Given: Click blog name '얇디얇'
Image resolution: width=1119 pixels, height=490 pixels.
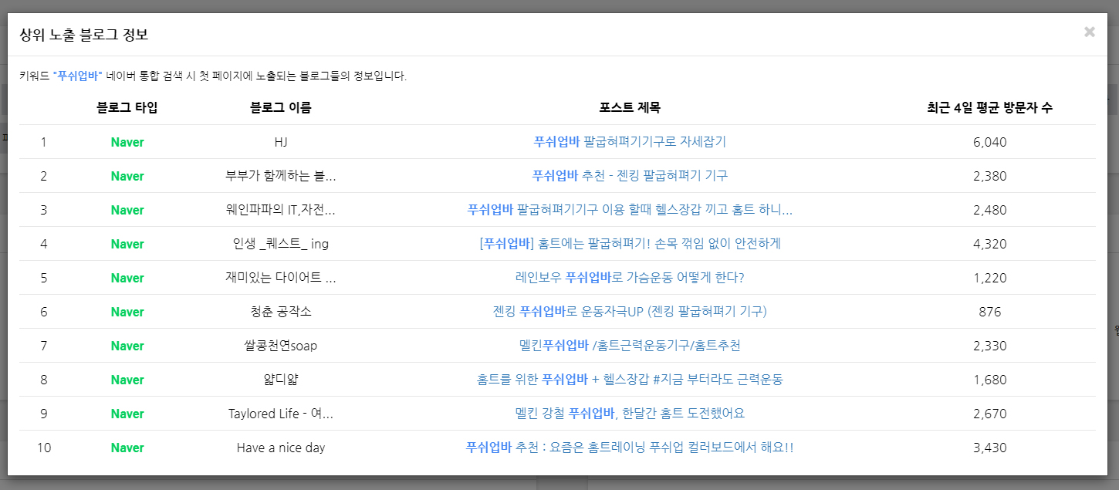Looking at the screenshot, I should 281,380.
